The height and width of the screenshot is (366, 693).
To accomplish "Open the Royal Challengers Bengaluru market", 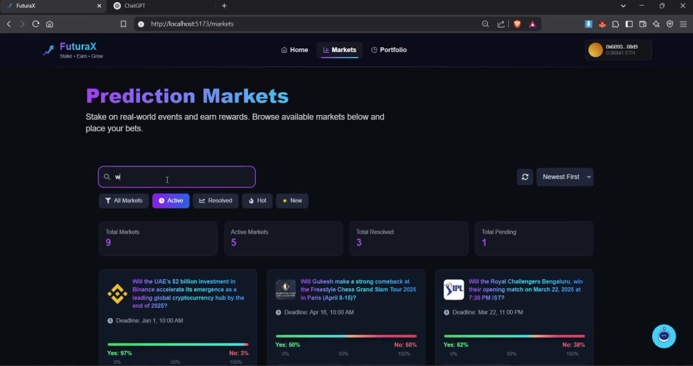I will click(x=525, y=290).
